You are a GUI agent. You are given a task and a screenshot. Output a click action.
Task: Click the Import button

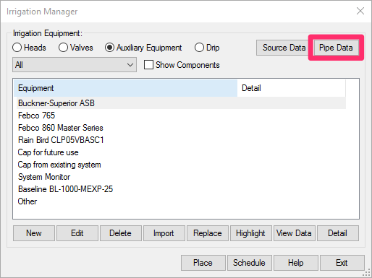click(164, 233)
